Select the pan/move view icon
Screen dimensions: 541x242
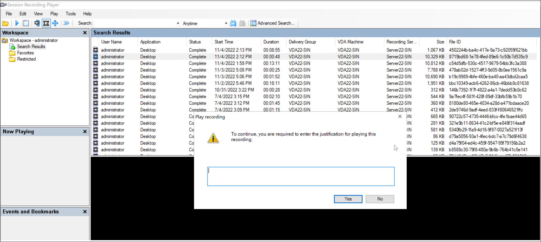click(55, 23)
